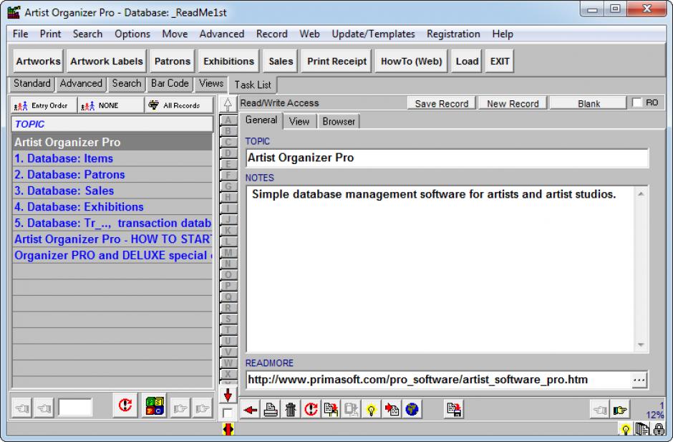Click the red-yellow splitter arrows icon
Screen dimensions: 673x442
pos(228,428)
